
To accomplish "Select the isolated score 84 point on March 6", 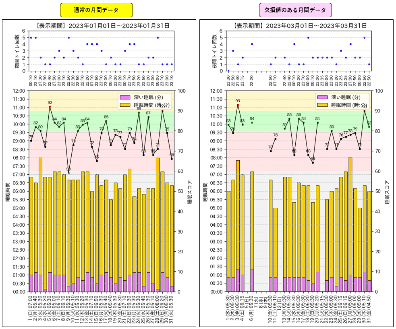I will coord(252,122).
